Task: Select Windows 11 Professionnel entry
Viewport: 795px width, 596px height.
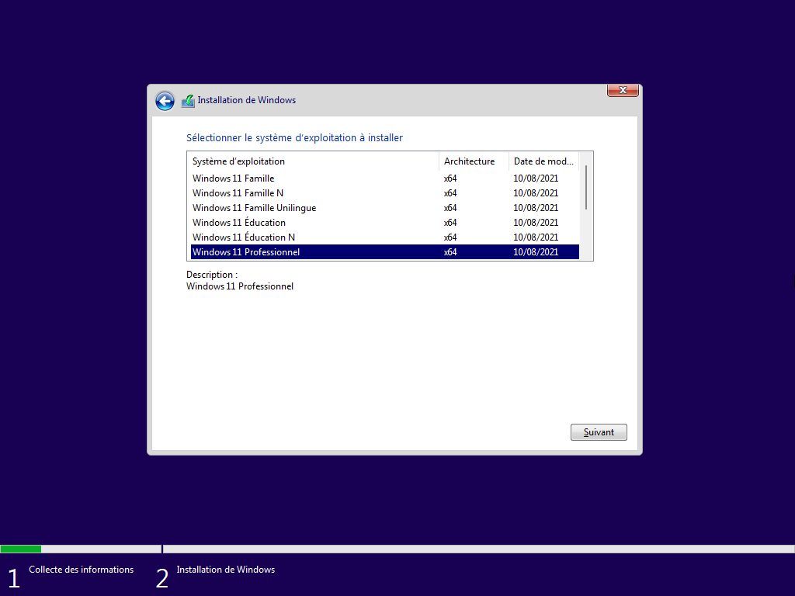Action: click(385, 252)
